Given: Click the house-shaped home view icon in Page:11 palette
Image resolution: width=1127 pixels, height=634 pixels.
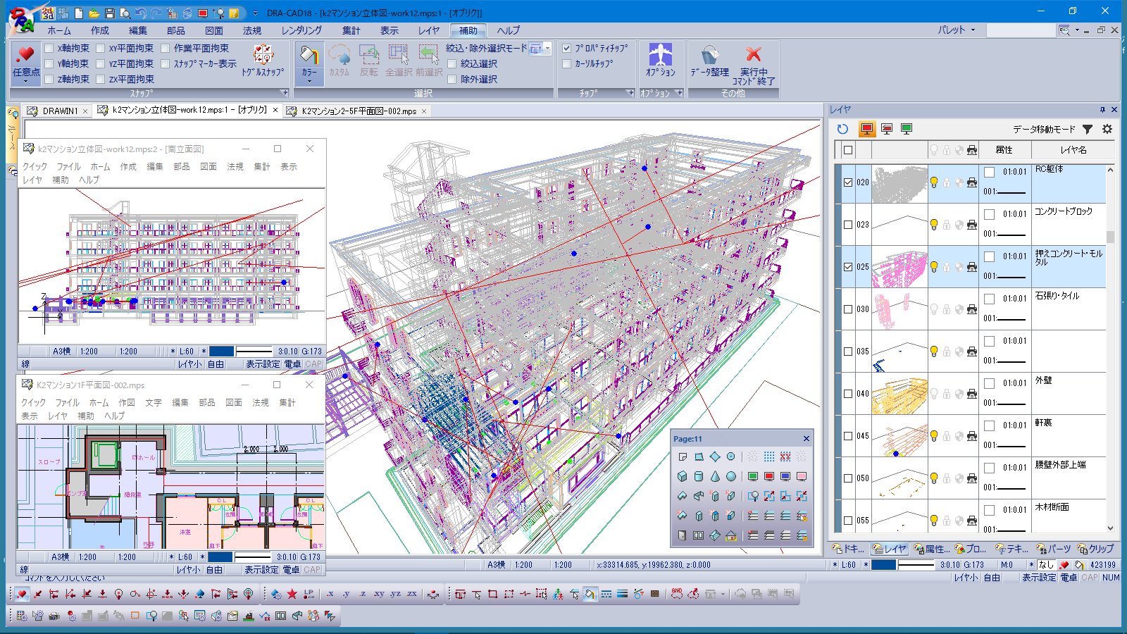Looking at the screenshot, I should pyautogui.click(x=731, y=535).
